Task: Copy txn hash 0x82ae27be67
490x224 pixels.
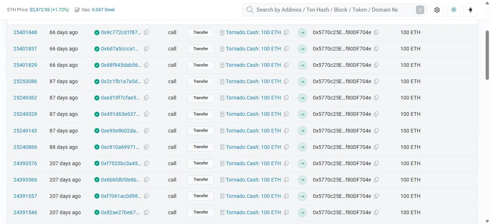Action: tap(146, 212)
